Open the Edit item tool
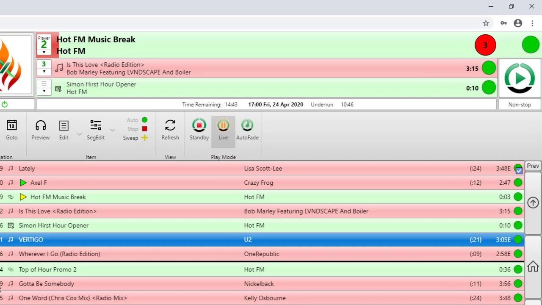 64,130
